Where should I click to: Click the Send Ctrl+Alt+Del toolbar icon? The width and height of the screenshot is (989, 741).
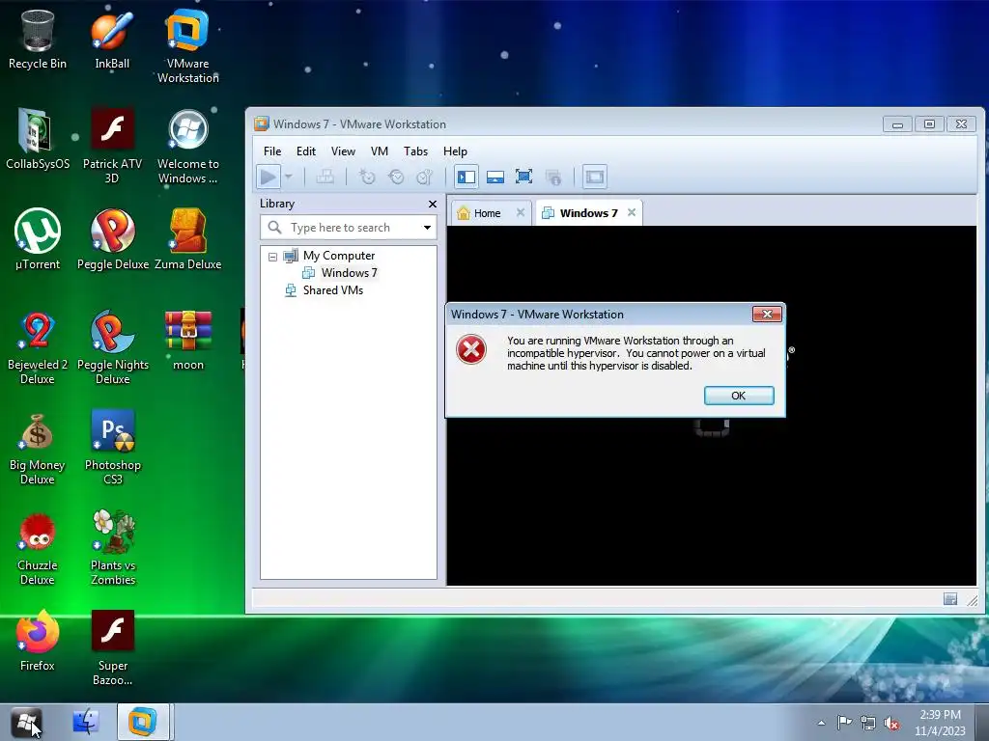click(325, 178)
